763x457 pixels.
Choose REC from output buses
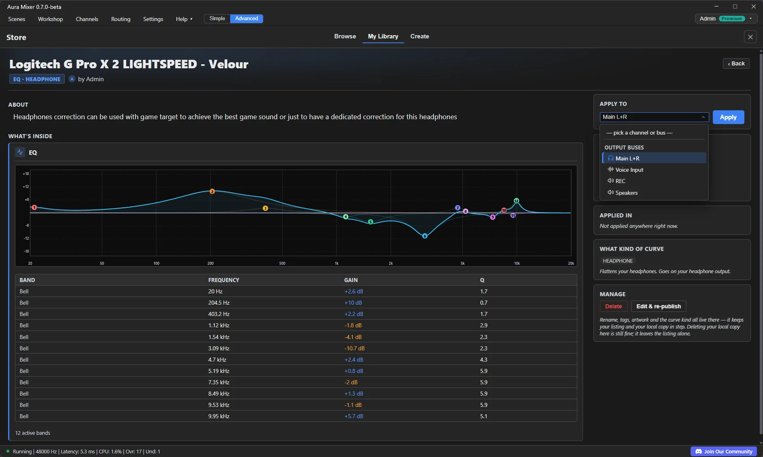pos(654,181)
